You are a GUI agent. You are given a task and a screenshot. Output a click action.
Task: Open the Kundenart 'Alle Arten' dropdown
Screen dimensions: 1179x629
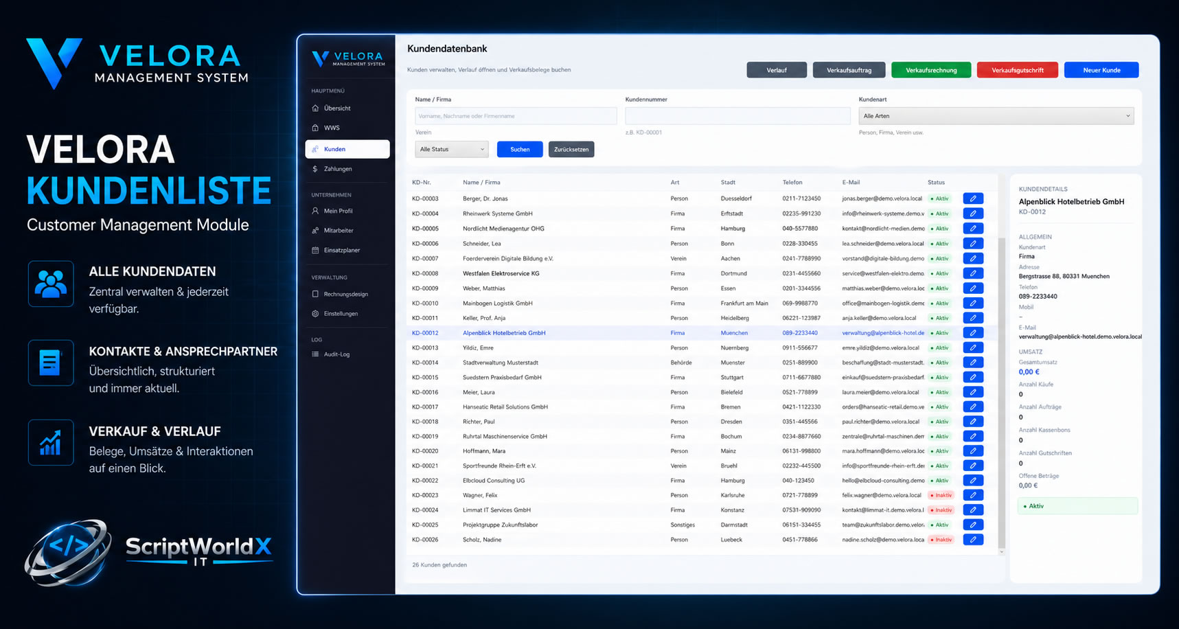coord(996,116)
